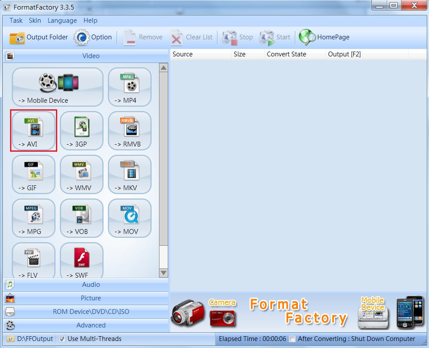Select the Mobile Device conversion icon
The height and width of the screenshot is (348, 429).
tap(58, 87)
